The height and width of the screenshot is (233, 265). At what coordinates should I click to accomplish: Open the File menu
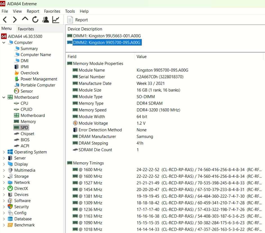coord(5,11)
